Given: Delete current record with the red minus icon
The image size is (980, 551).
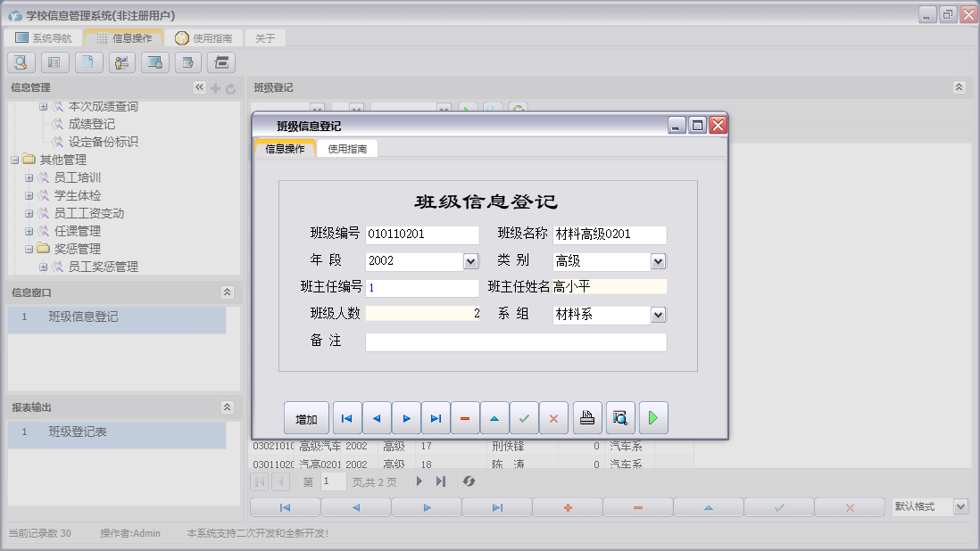Looking at the screenshot, I should tap(464, 417).
